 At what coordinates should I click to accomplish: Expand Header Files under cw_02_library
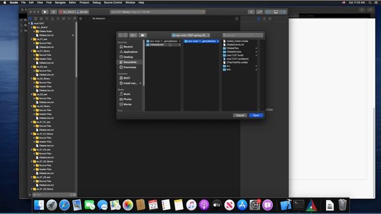tap(35, 86)
